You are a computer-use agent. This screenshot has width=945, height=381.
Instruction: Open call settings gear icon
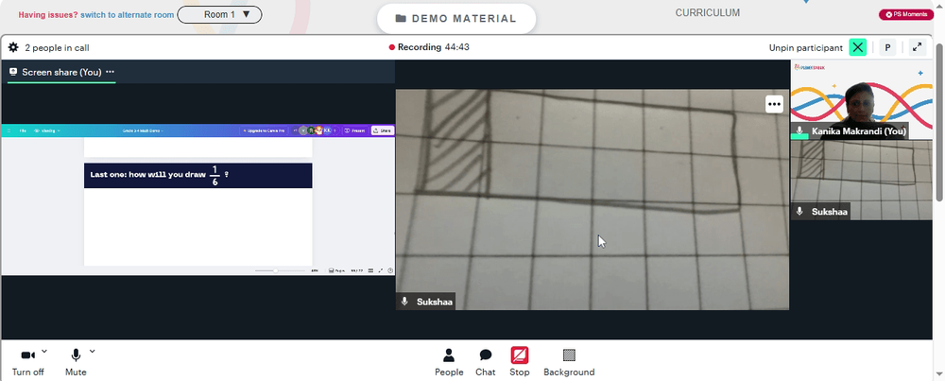[13, 47]
